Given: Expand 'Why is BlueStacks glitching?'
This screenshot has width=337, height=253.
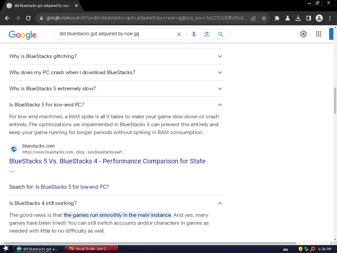Looking at the screenshot, I should [116, 56].
